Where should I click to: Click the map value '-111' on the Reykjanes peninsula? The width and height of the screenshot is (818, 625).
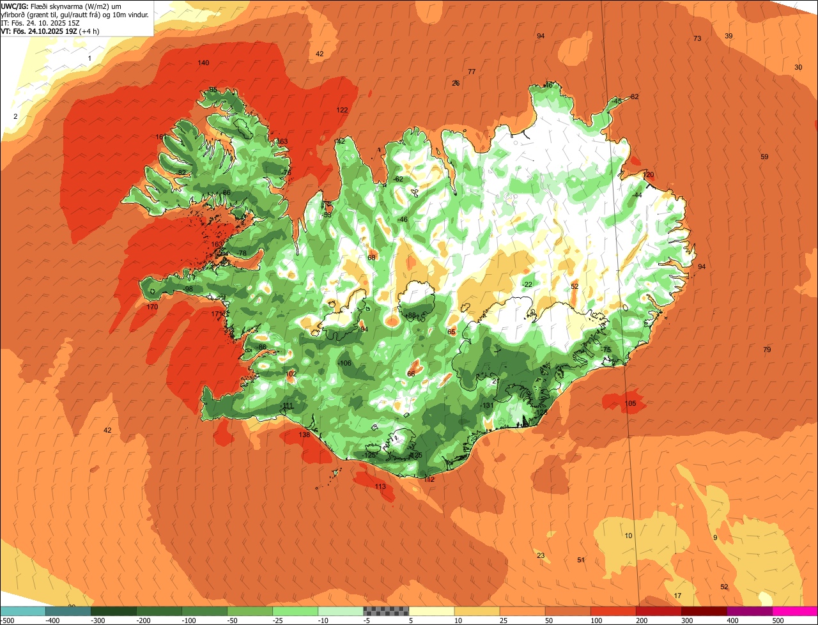[x=286, y=406]
